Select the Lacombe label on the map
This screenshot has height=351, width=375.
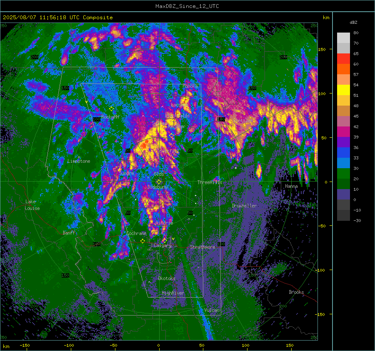click(x=179, y=105)
